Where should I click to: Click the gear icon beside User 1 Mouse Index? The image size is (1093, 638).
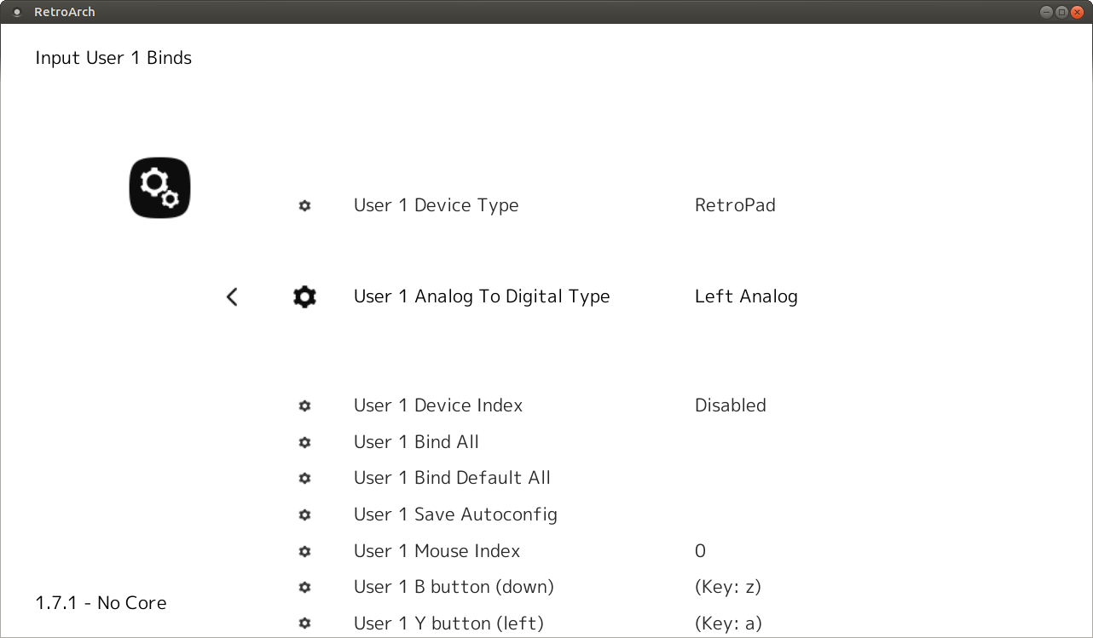point(304,551)
